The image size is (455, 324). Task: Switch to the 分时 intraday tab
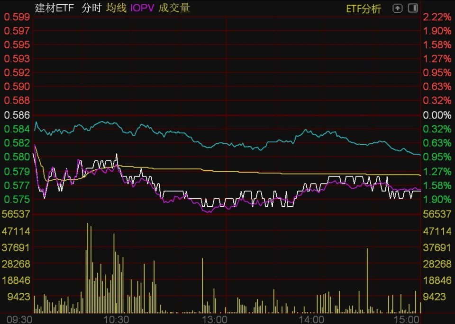tap(90, 8)
